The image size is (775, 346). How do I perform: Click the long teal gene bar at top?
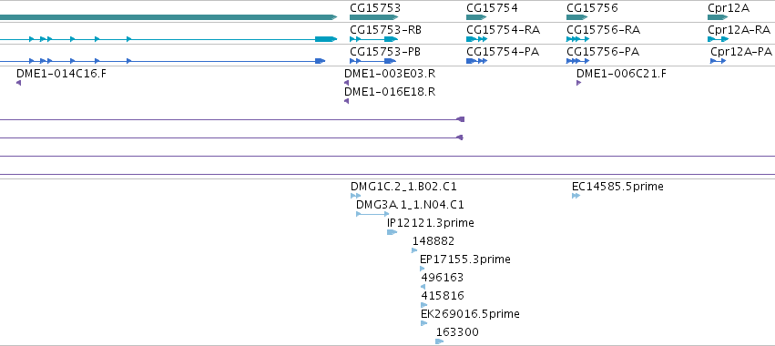[168, 17]
